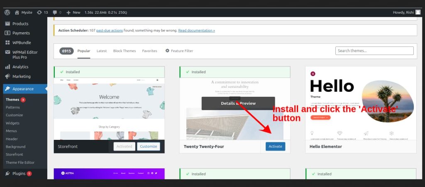This screenshot has width=425, height=187.
Task: Click Details & Preview overlay button
Action: pos(238,103)
